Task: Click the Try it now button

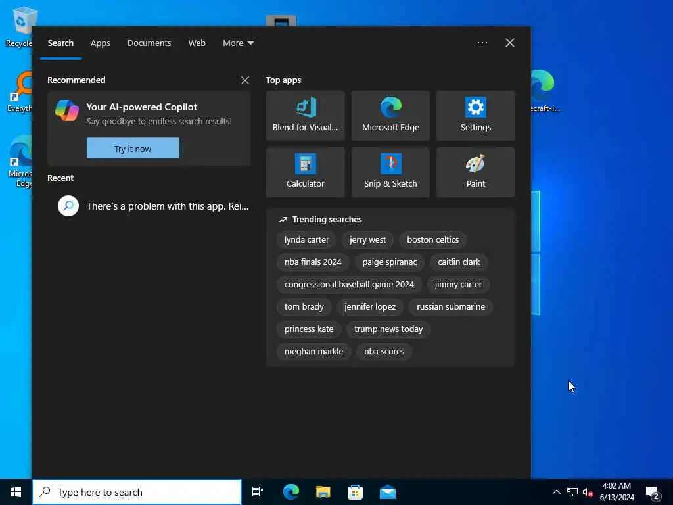Action: pos(133,149)
